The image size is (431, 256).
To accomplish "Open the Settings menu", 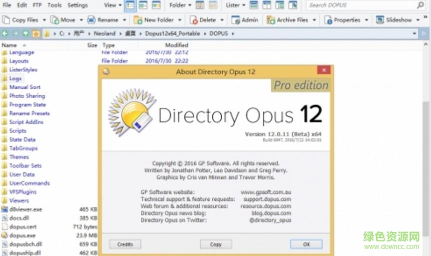I will 78,6.
